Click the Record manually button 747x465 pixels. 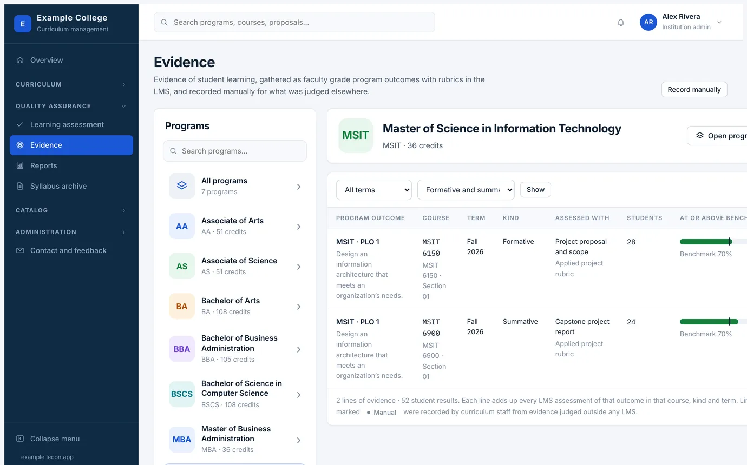point(694,90)
